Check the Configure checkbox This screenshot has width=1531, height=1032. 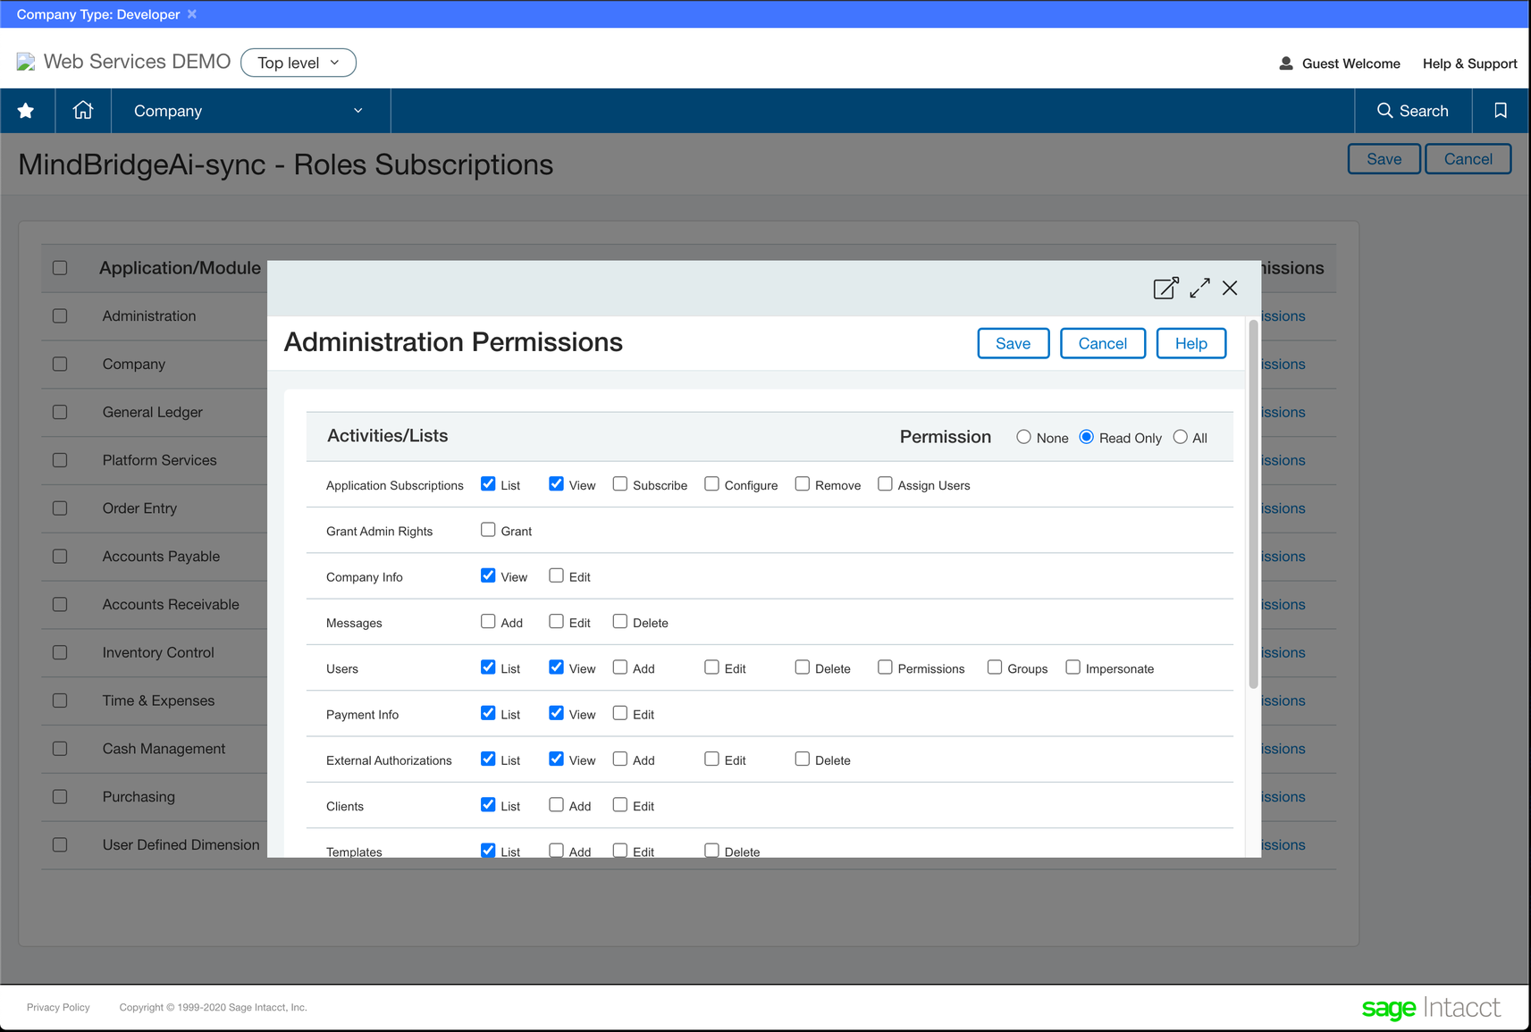(x=711, y=484)
